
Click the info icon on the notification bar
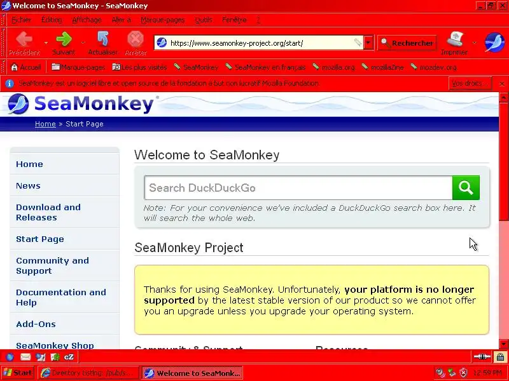(x=10, y=84)
